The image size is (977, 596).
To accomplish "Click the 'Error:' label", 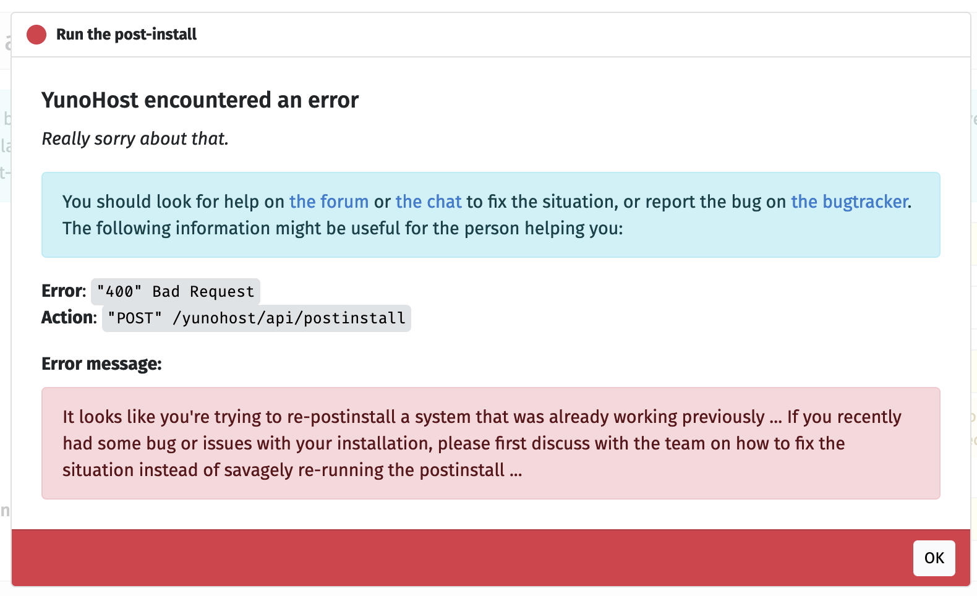I will (64, 291).
